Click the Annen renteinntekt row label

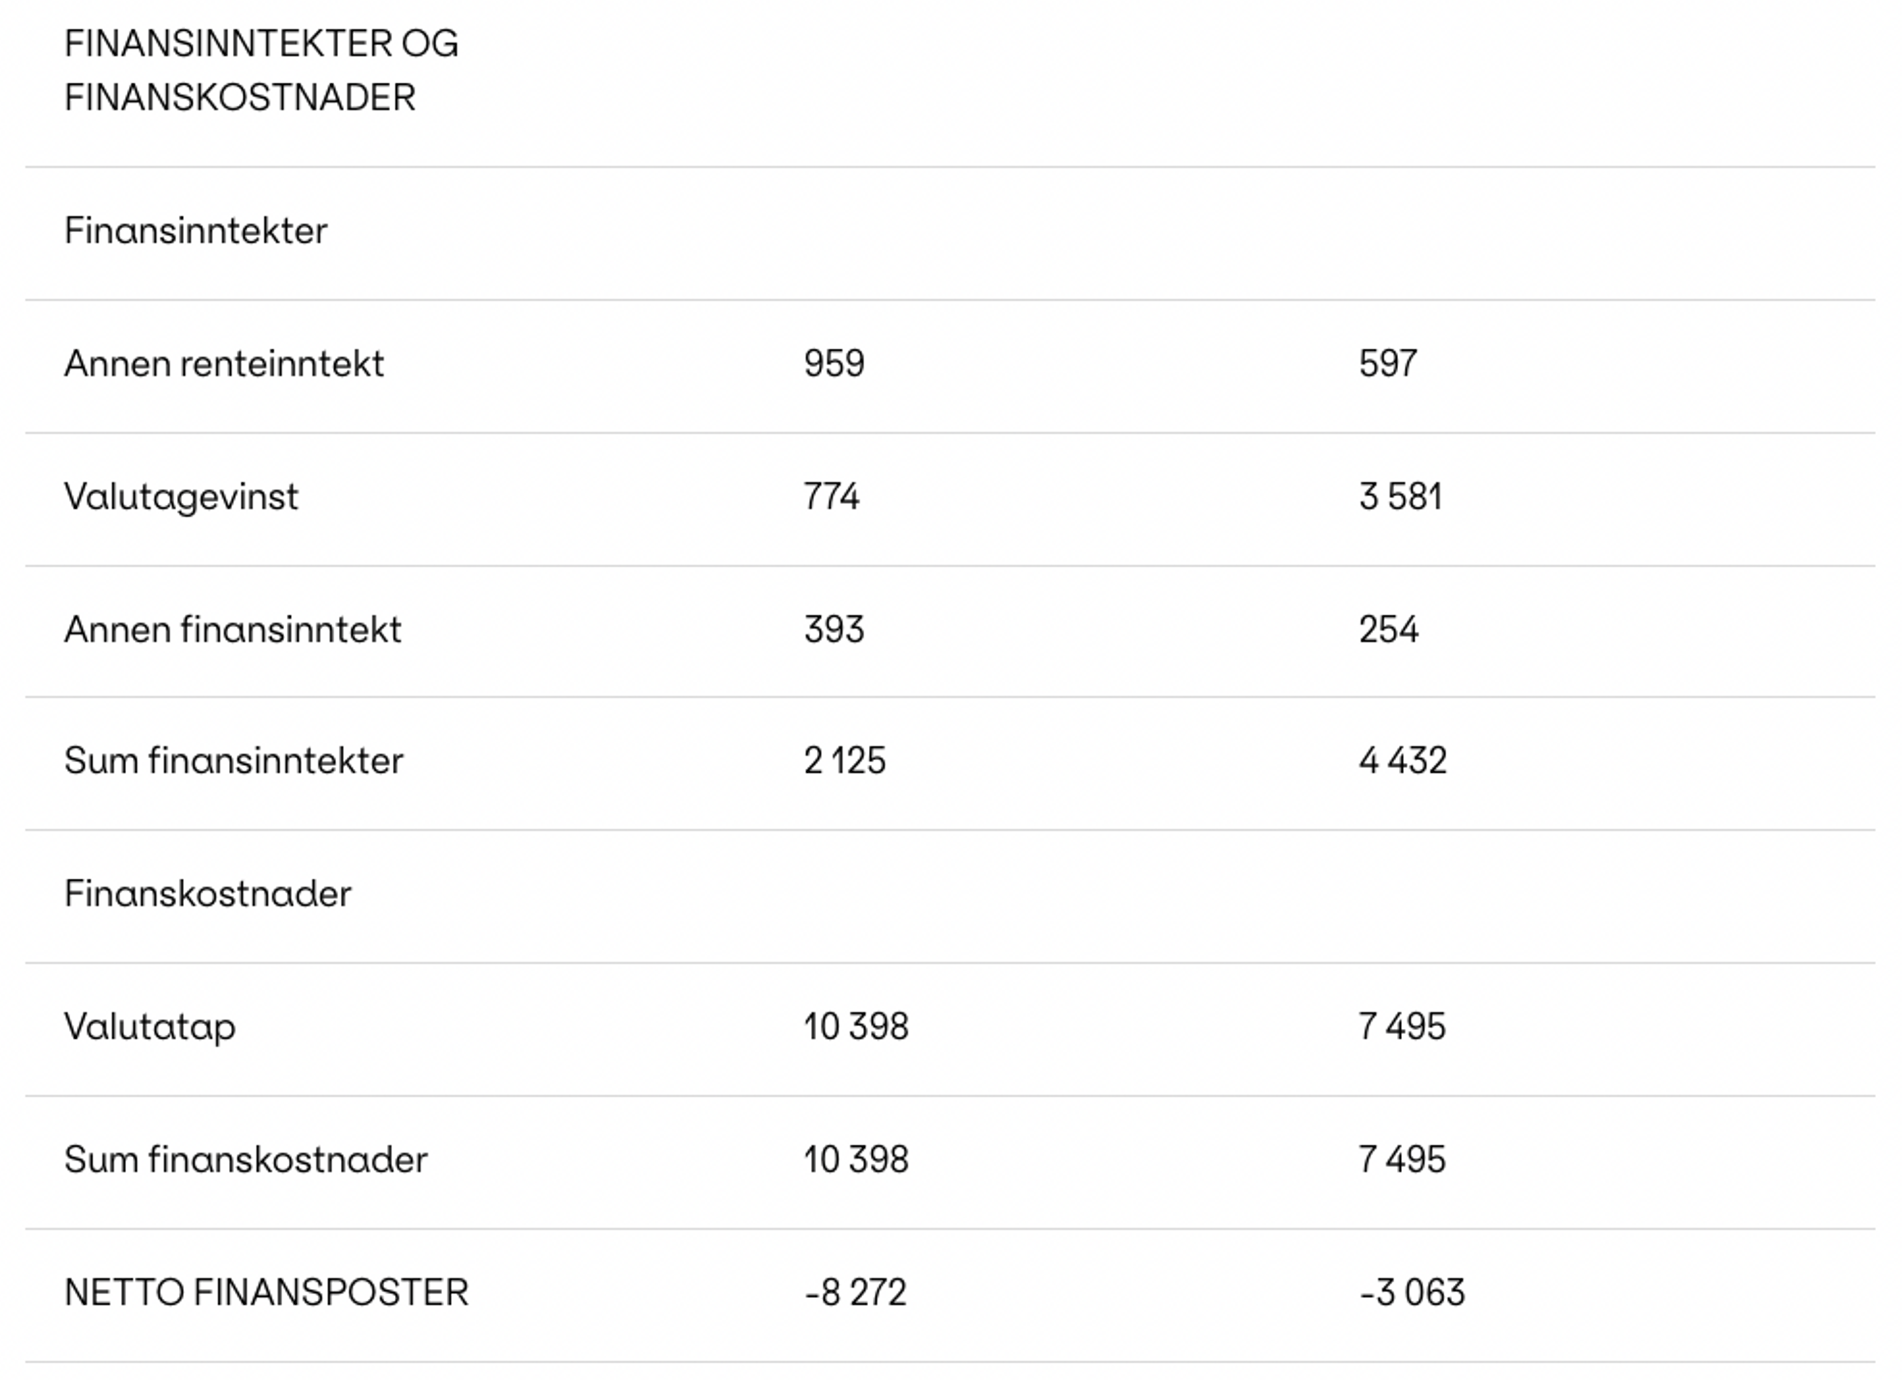coord(224,364)
